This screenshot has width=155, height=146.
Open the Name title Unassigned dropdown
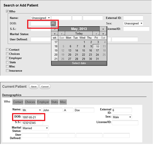[x=41, y=18]
